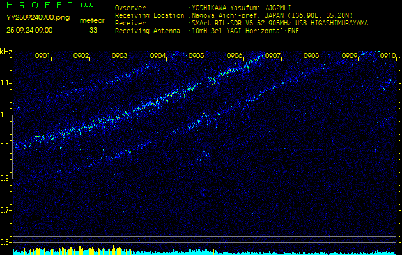
Task: Click the observer name YOSHIKAWA Yasufumi /JG2MLI
Action: (x=241, y=8)
